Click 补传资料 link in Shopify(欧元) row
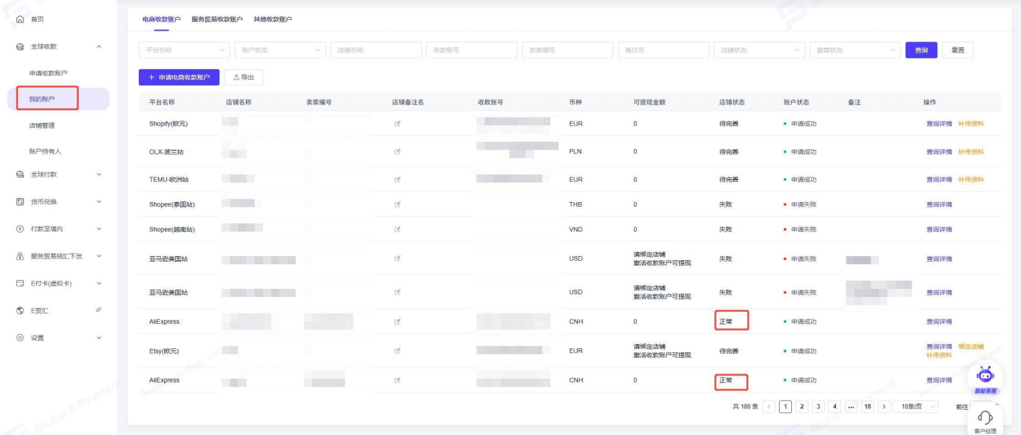The width and height of the screenshot is (1021, 435). pos(970,124)
